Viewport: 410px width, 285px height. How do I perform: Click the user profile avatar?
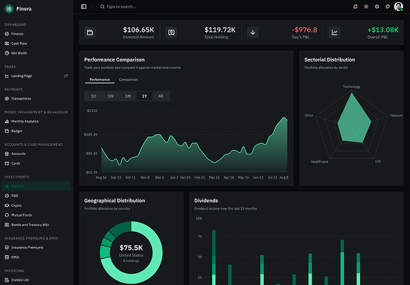point(398,6)
